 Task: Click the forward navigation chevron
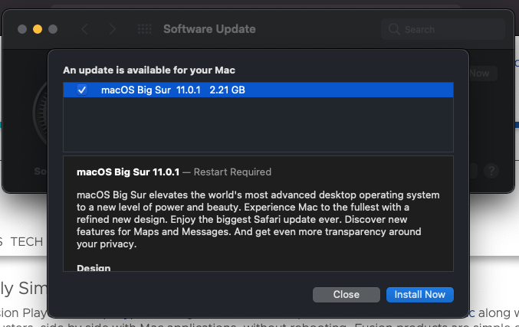pos(113,29)
